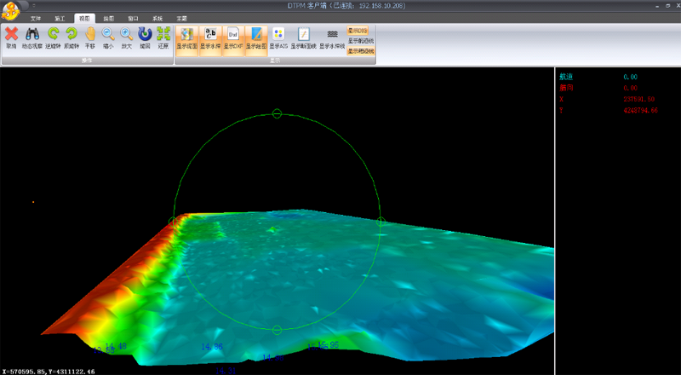Click the blue circular arrow icon
681x375 pixels.
(x=145, y=37)
